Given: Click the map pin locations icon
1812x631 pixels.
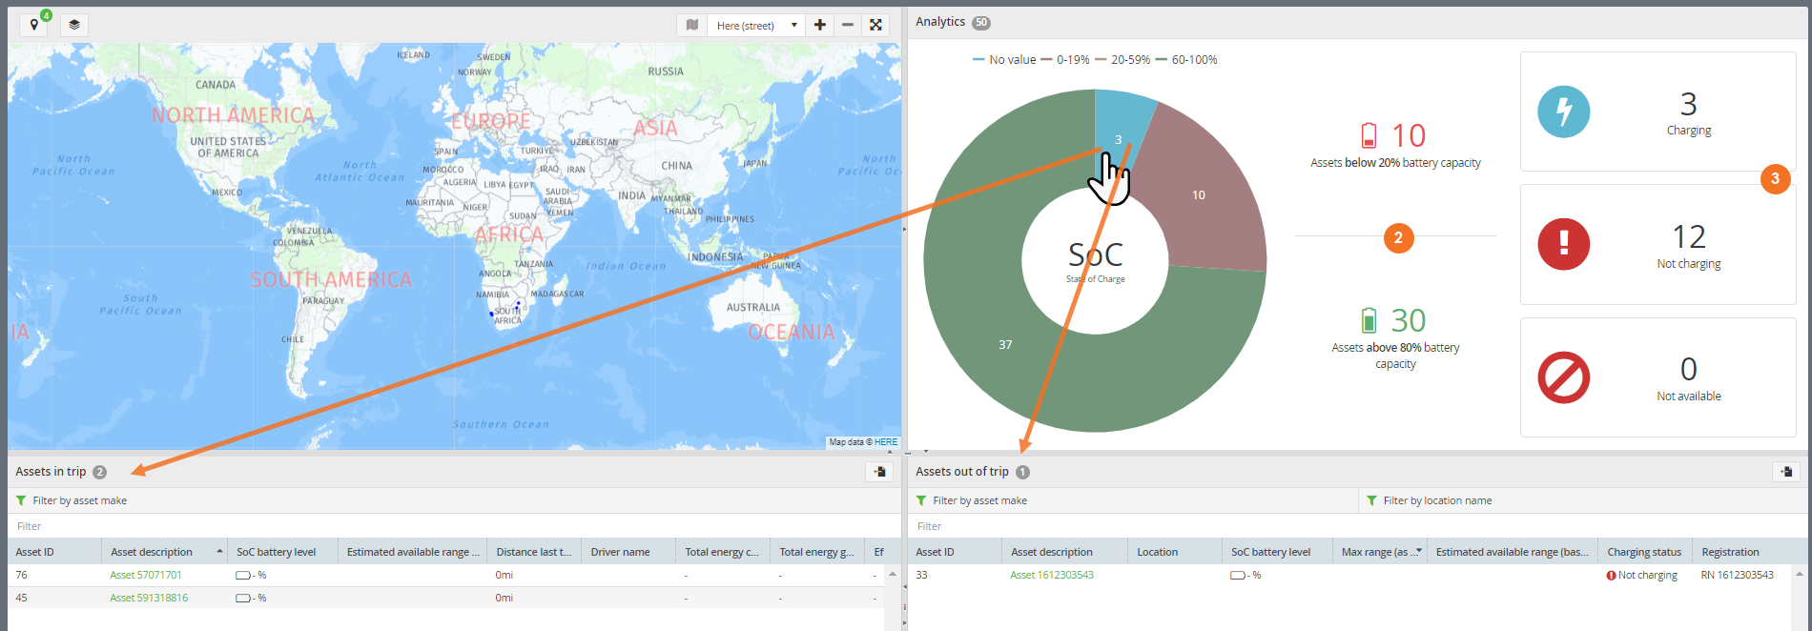Looking at the screenshot, I should [34, 25].
